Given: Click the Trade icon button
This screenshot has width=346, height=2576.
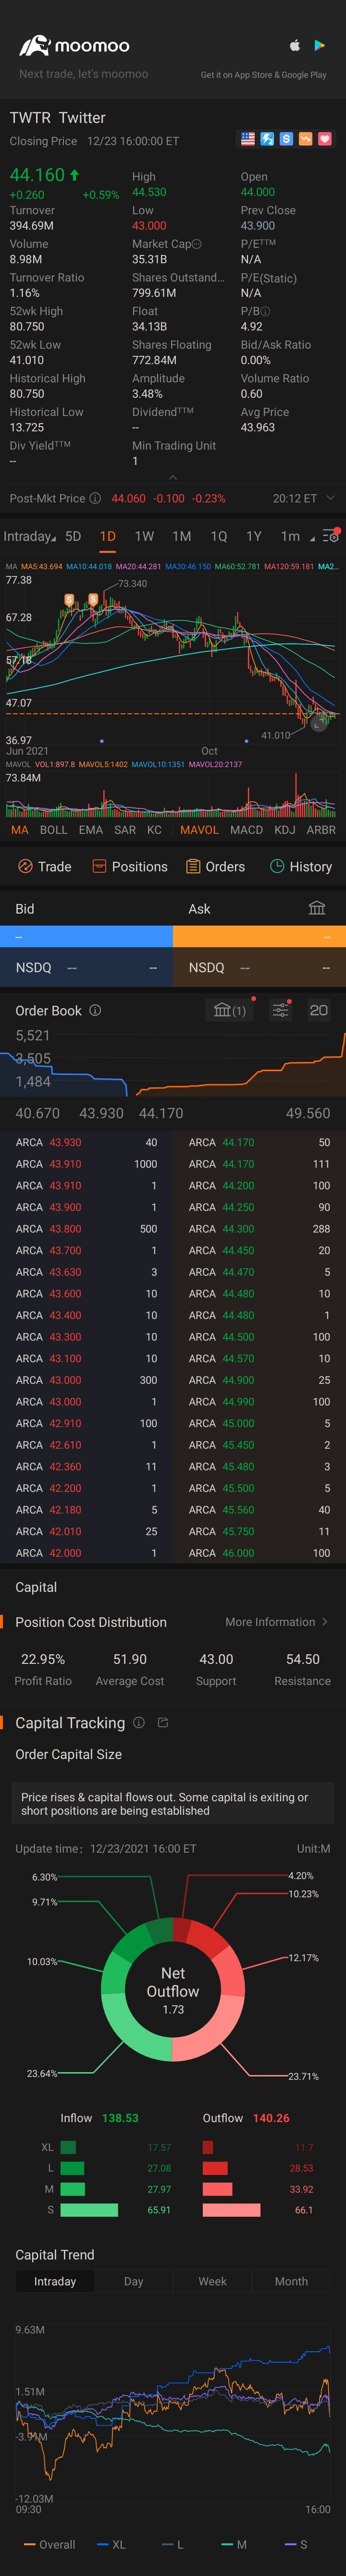Looking at the screenshot, I should click(x=45, y=867).
